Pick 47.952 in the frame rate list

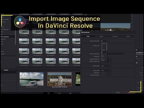(103, 60)
